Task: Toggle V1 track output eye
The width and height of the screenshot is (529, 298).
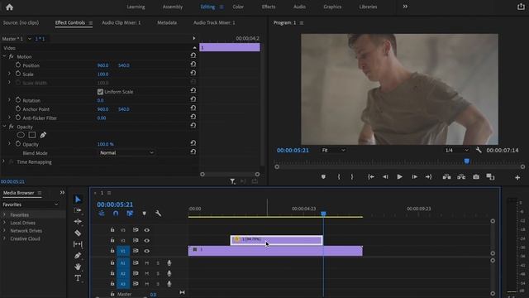Action: tap(147, 251)
